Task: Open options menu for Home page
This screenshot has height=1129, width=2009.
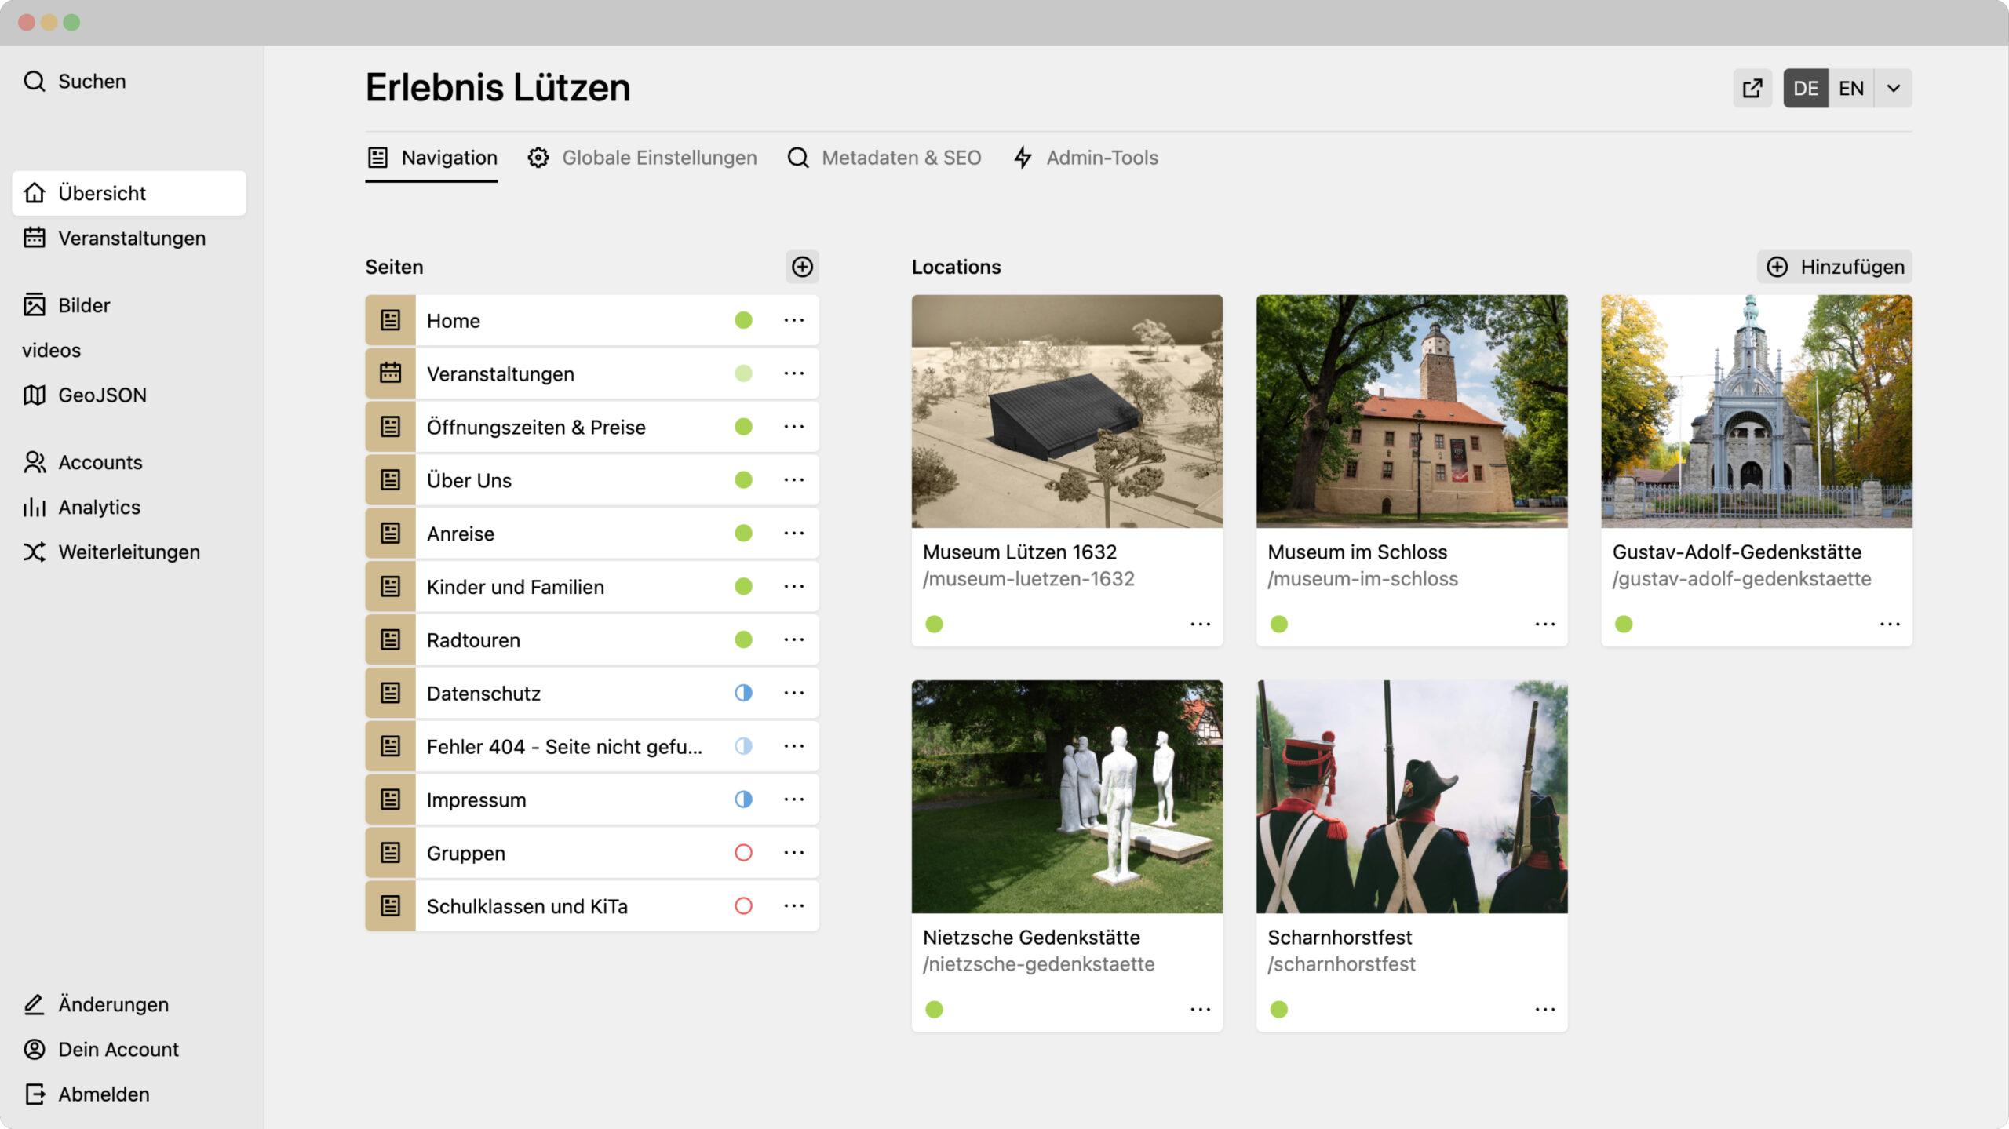Action: 793,320
